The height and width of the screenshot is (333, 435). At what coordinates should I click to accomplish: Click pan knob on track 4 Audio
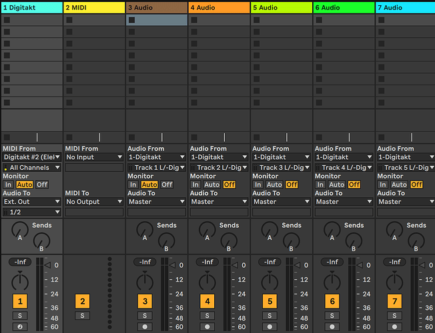point(207,282)
